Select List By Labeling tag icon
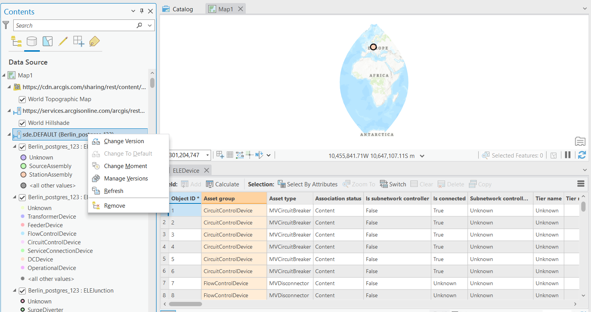Screen dimensions: 591x312 (94, 41)
